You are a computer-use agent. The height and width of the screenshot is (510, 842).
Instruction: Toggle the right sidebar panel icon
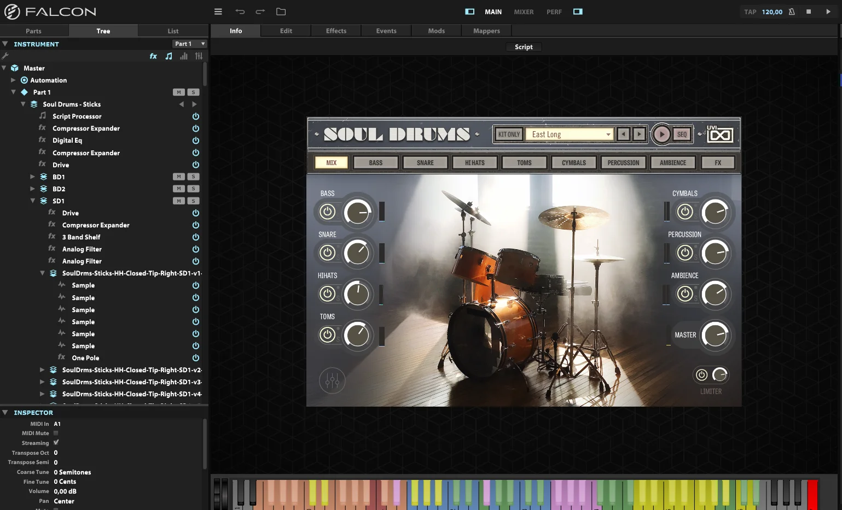(x=578, y=11)
